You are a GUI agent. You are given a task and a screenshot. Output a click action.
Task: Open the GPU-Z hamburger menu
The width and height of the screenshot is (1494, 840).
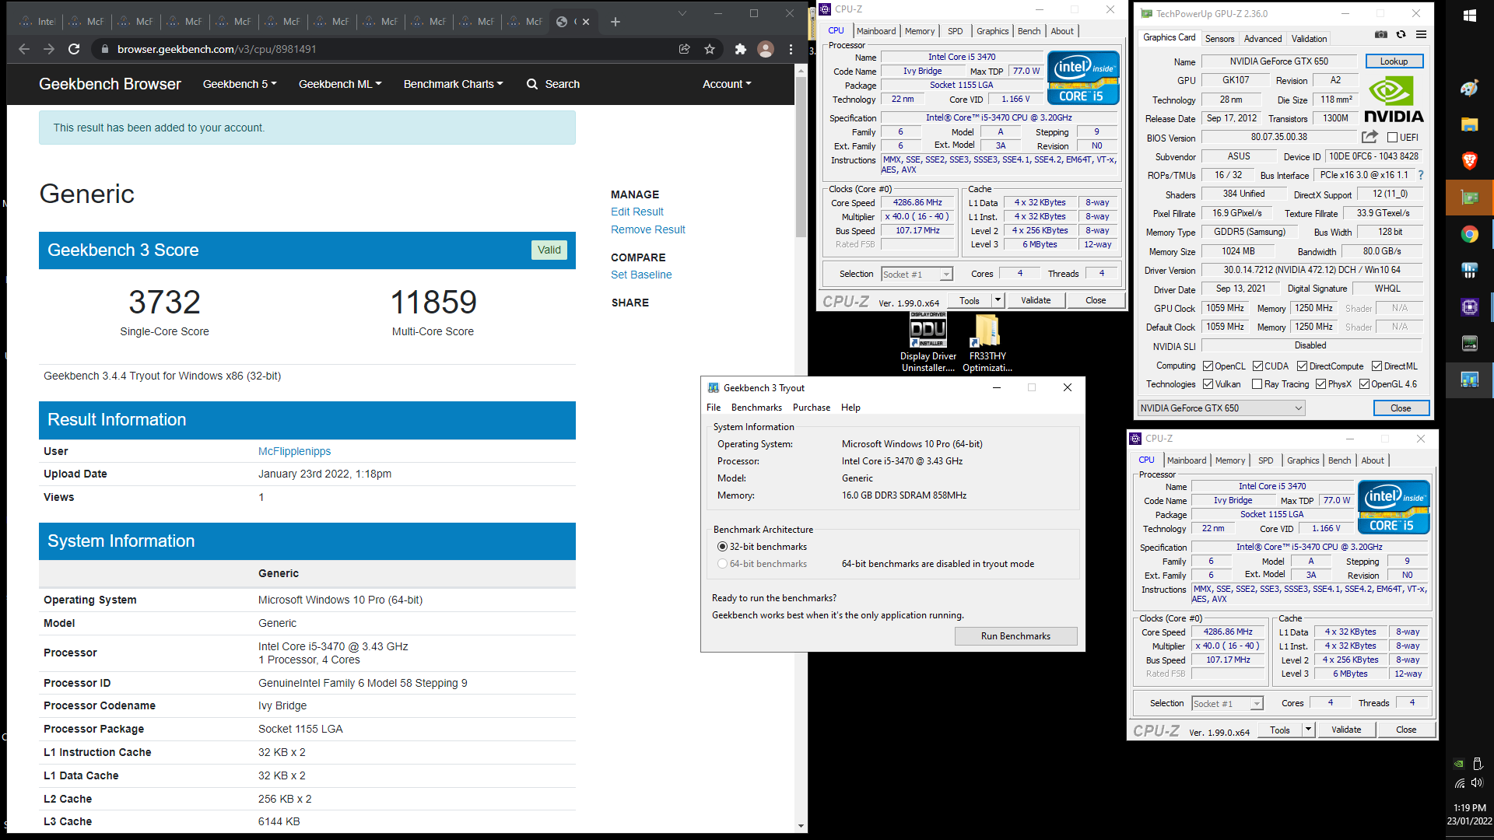point(1421,35)
